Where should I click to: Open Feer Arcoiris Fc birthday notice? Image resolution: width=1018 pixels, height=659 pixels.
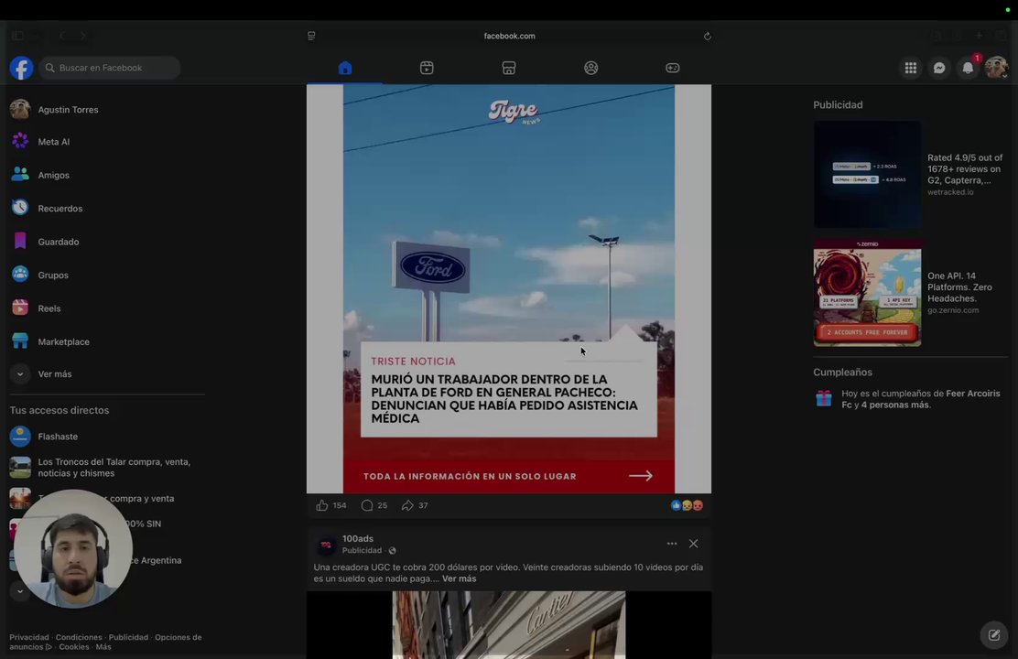tap(921, 399)
